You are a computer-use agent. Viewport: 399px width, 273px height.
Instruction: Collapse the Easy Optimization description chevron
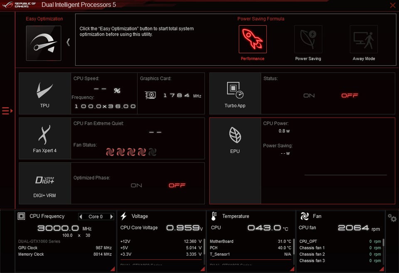tap(68, 42)
